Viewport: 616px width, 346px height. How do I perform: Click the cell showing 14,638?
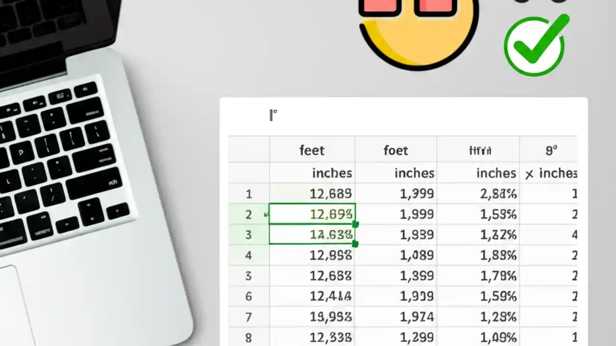click(x=312, y=235)
